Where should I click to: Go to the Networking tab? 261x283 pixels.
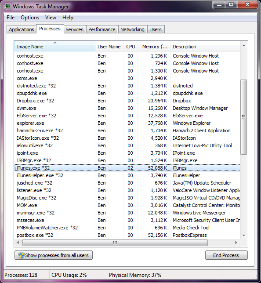pos(132,29)
